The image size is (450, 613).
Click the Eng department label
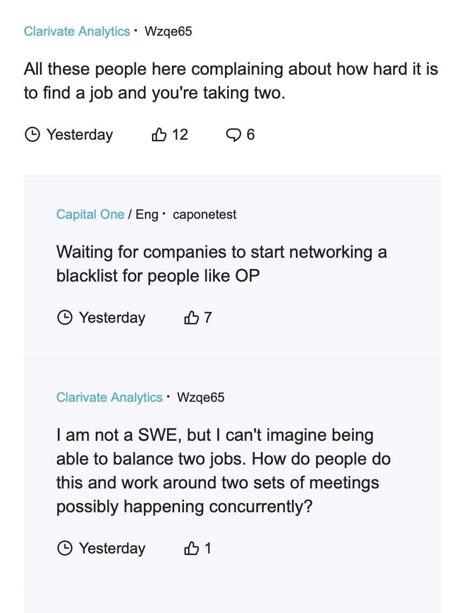click(147, 214)
